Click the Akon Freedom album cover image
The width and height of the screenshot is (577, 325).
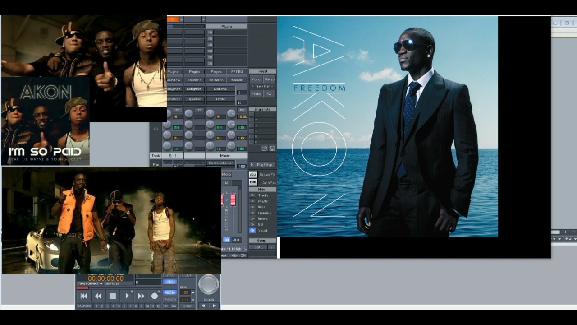388,127
